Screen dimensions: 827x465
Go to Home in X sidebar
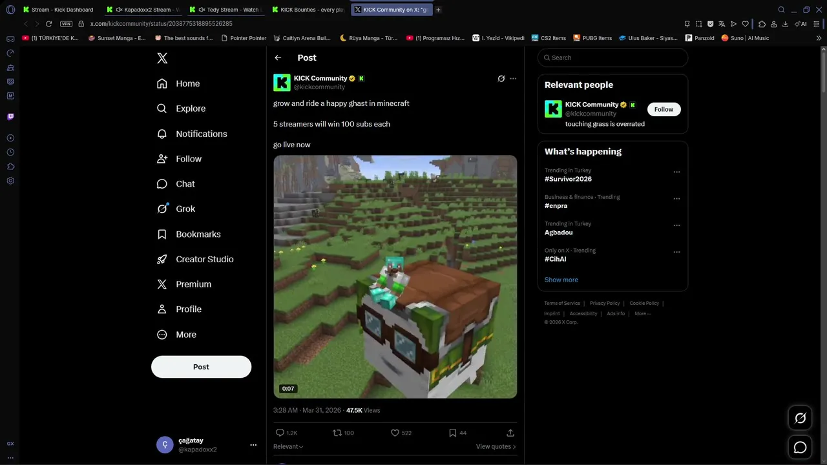click(x=178, y=83)
